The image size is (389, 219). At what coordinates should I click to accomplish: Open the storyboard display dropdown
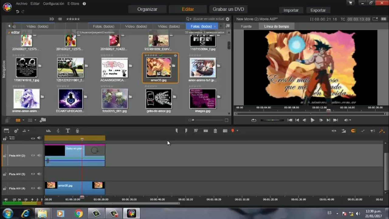(x=6, y=131)
